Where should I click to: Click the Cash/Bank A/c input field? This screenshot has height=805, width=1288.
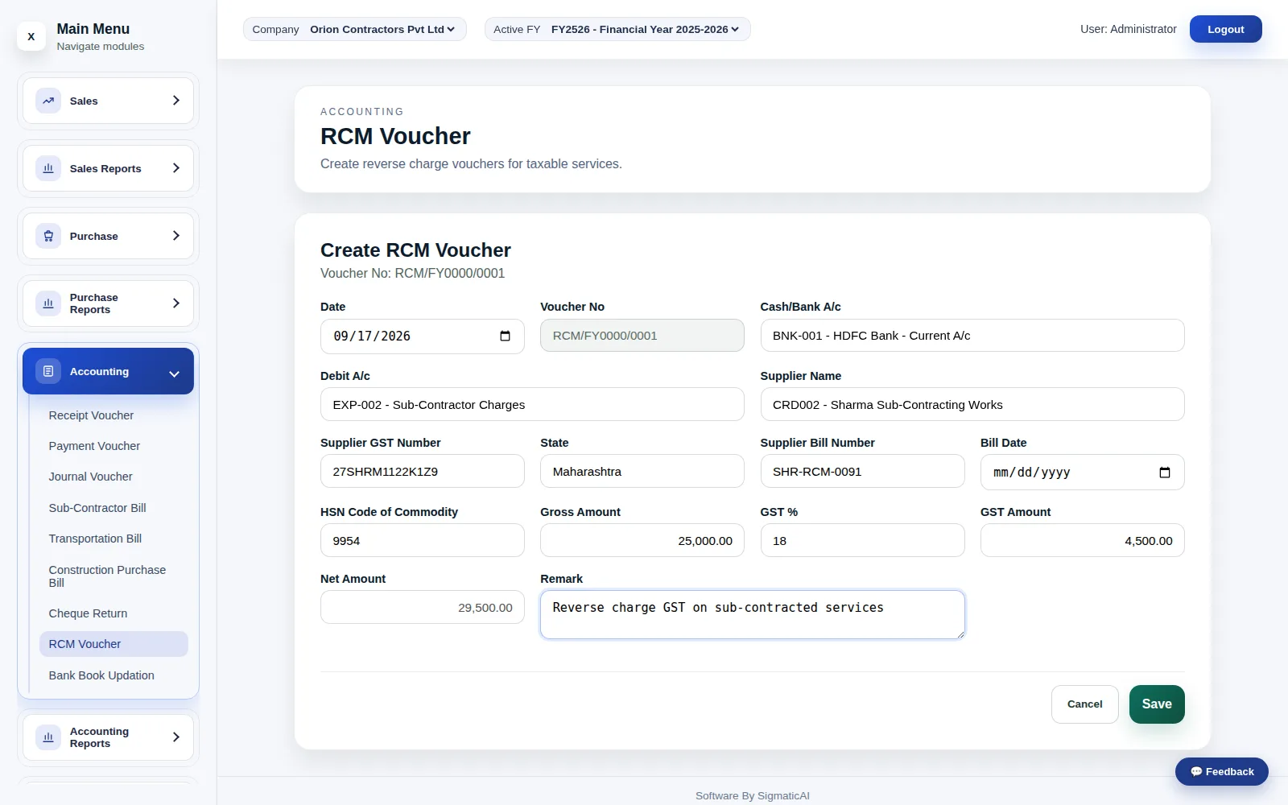coord(972,336)
